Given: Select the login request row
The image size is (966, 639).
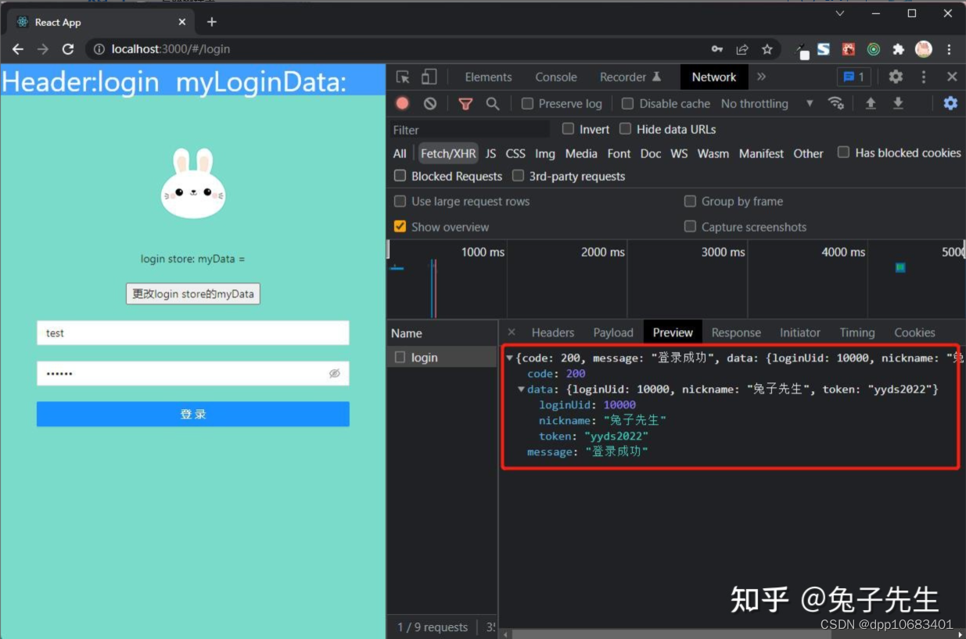Looking at the screenshot, I should (x=442, y=357).
